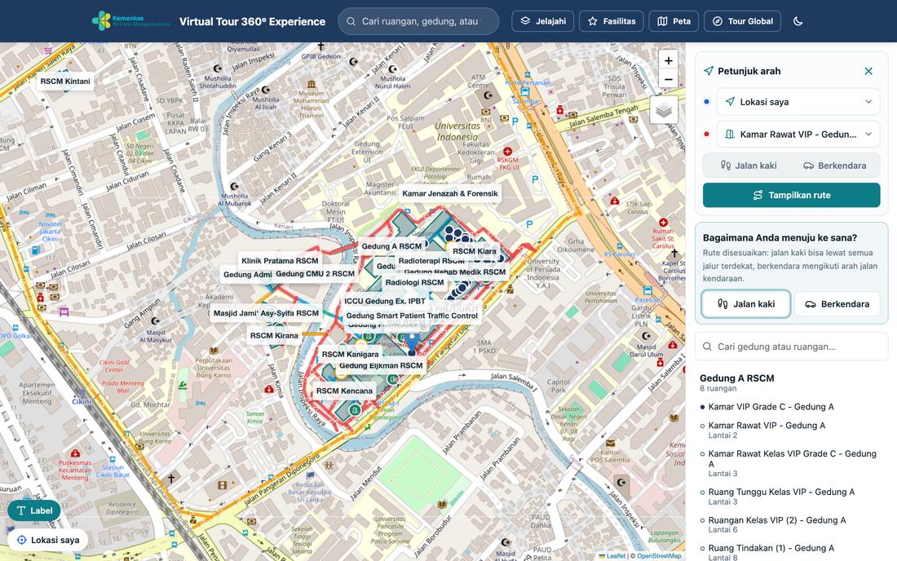Choose Jalan kaki in the 'Bagaimana Anda menuju' card

tap(746, 304)
